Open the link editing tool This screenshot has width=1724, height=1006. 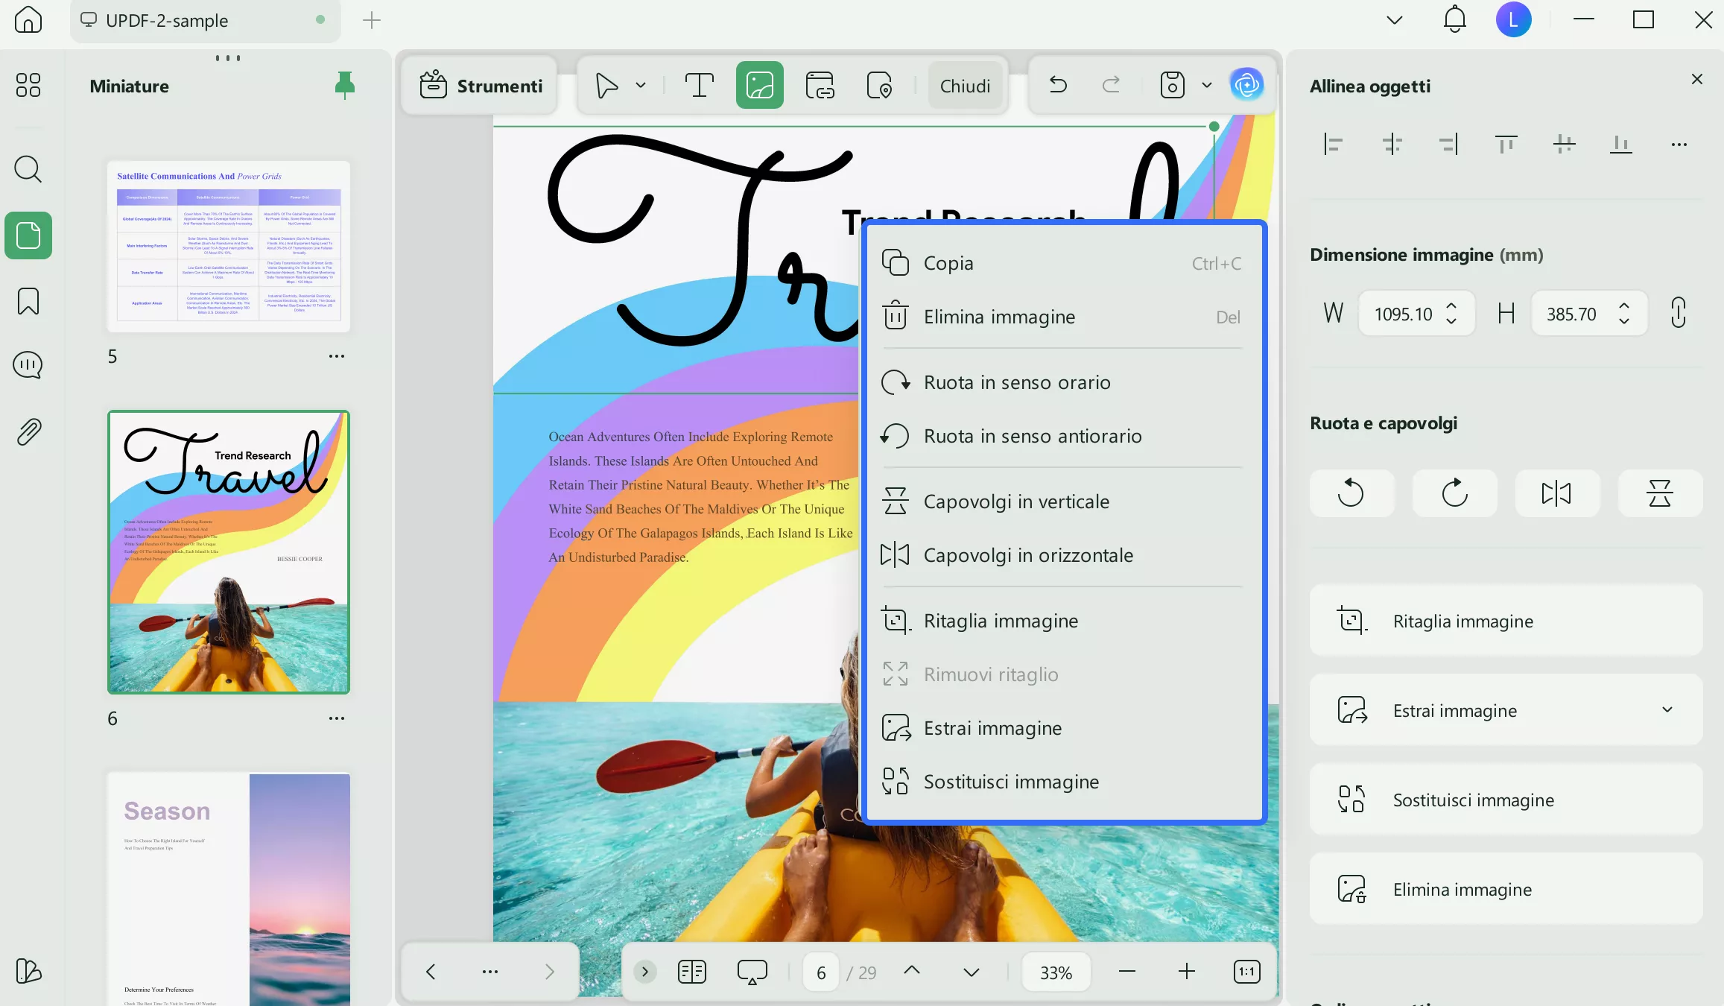click(x=820, y=86)
